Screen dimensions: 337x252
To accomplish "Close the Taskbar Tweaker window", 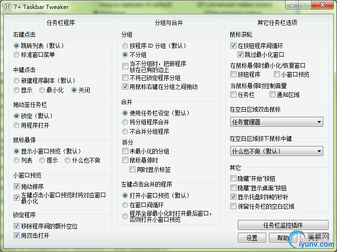I will point(322,5).
